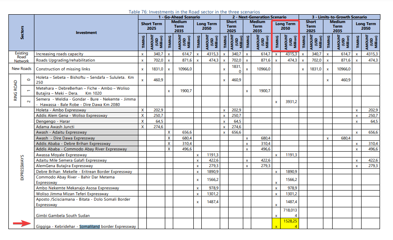Select 'Awash - Adaitu Expressway' row label
The width and height of the screenshot is (393, 240).
pyautogui.click(x=61, y=132)
